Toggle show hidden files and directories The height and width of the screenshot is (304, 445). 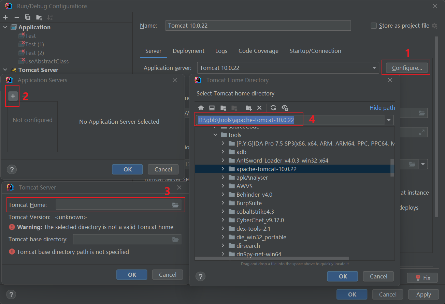[x=285, y=108]
